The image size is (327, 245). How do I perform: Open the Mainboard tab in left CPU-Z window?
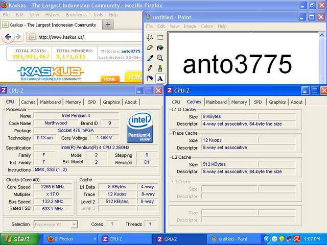point(50,102)
